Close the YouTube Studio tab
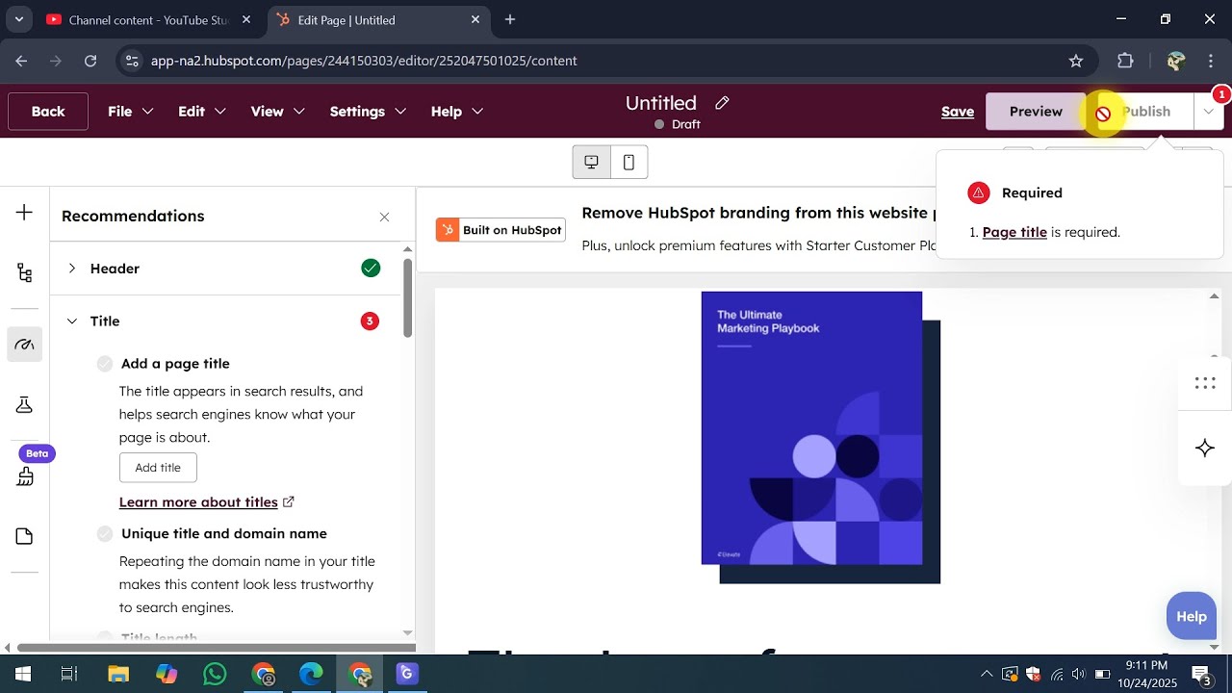This screenshot has width=1232, height=693. click(x=246, y=19)
